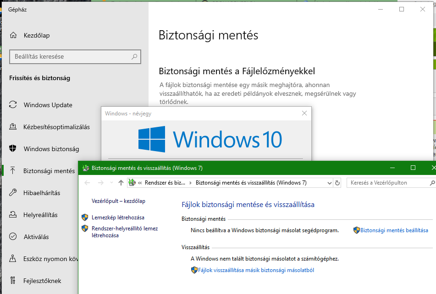
Task: Click the Control Panel window title icon
Action: coord(86,168)
